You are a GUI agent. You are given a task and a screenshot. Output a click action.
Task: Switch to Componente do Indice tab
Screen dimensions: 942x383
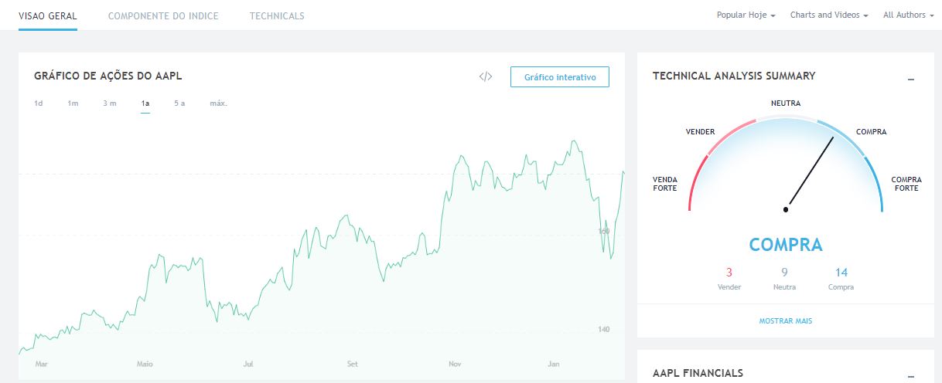pos(163,15)
